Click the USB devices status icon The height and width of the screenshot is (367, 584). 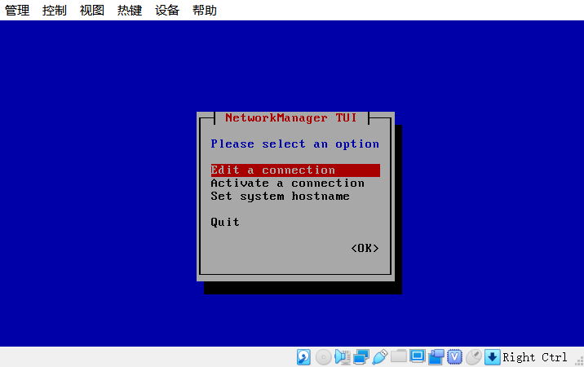click(x=379, y=357)
